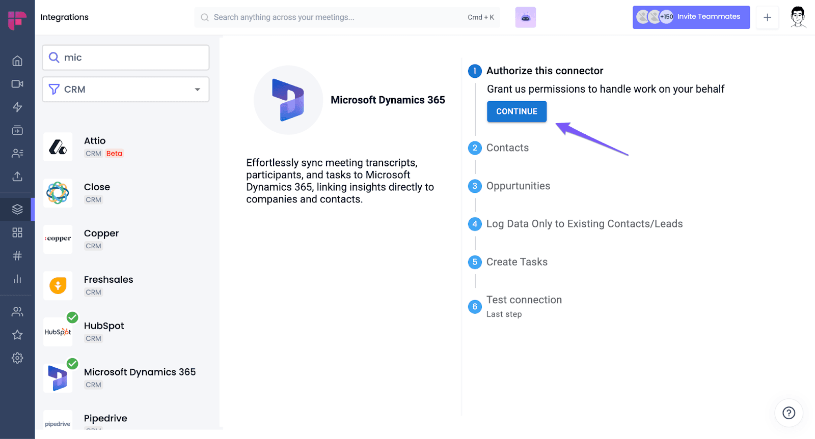Click the purple bot assistant icon
This screenshot has height=439, width=815.
[x=526, y=17]
